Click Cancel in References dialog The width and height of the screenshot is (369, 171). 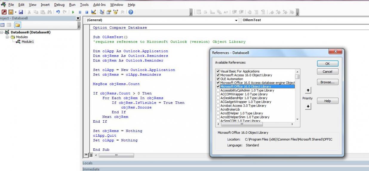point(328,72)
